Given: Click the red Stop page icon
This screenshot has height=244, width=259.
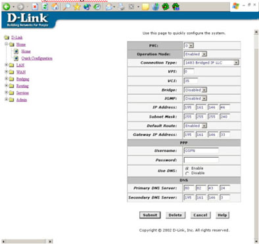Looking at the screenshot, I should [35, 7].
